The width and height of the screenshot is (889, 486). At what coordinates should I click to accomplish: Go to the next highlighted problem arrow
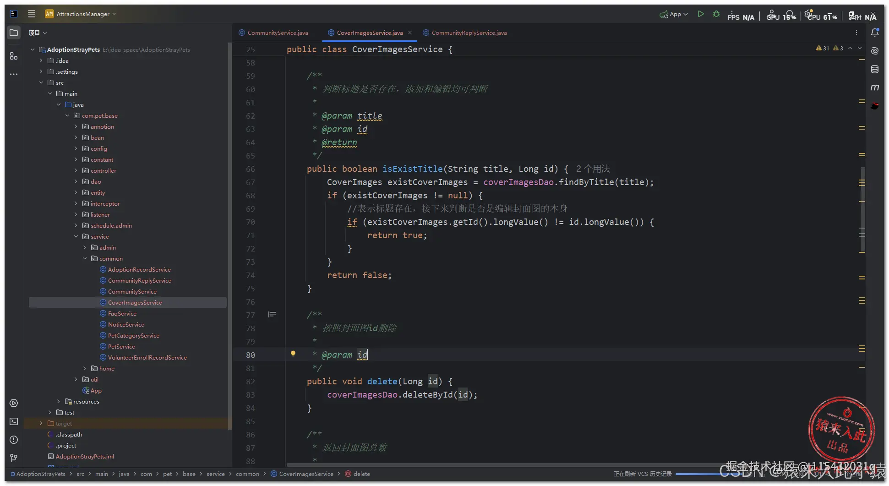860,48
